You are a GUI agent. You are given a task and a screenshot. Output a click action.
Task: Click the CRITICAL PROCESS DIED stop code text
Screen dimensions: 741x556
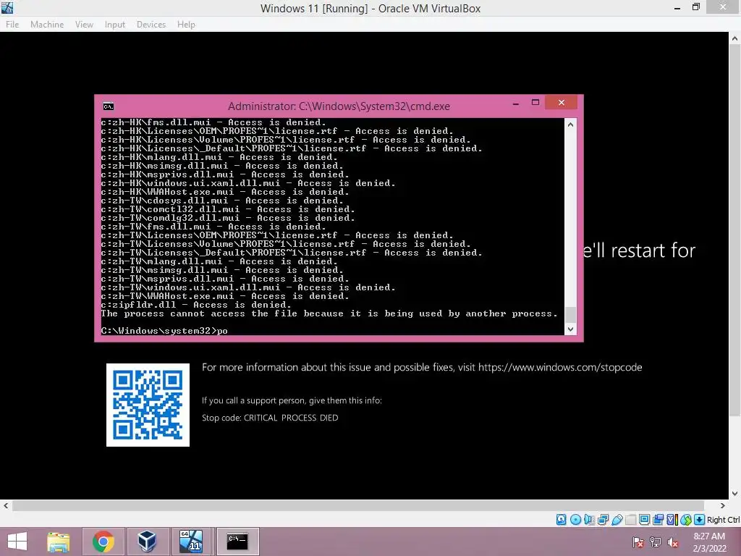[291, 418]
